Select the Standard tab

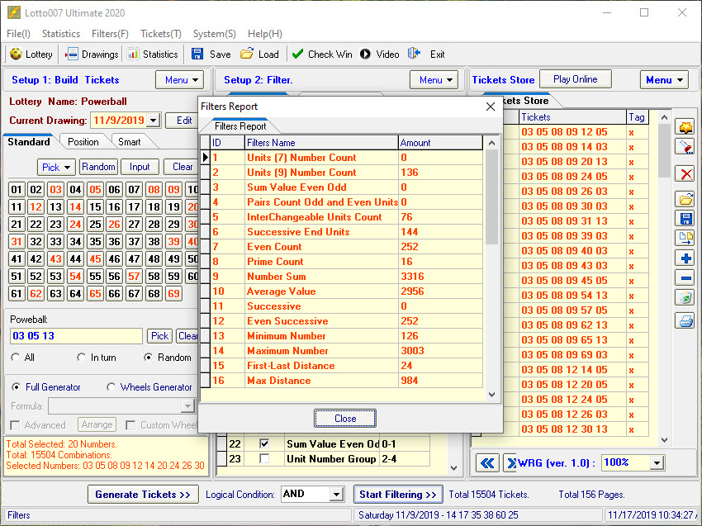tap(29, 142)
